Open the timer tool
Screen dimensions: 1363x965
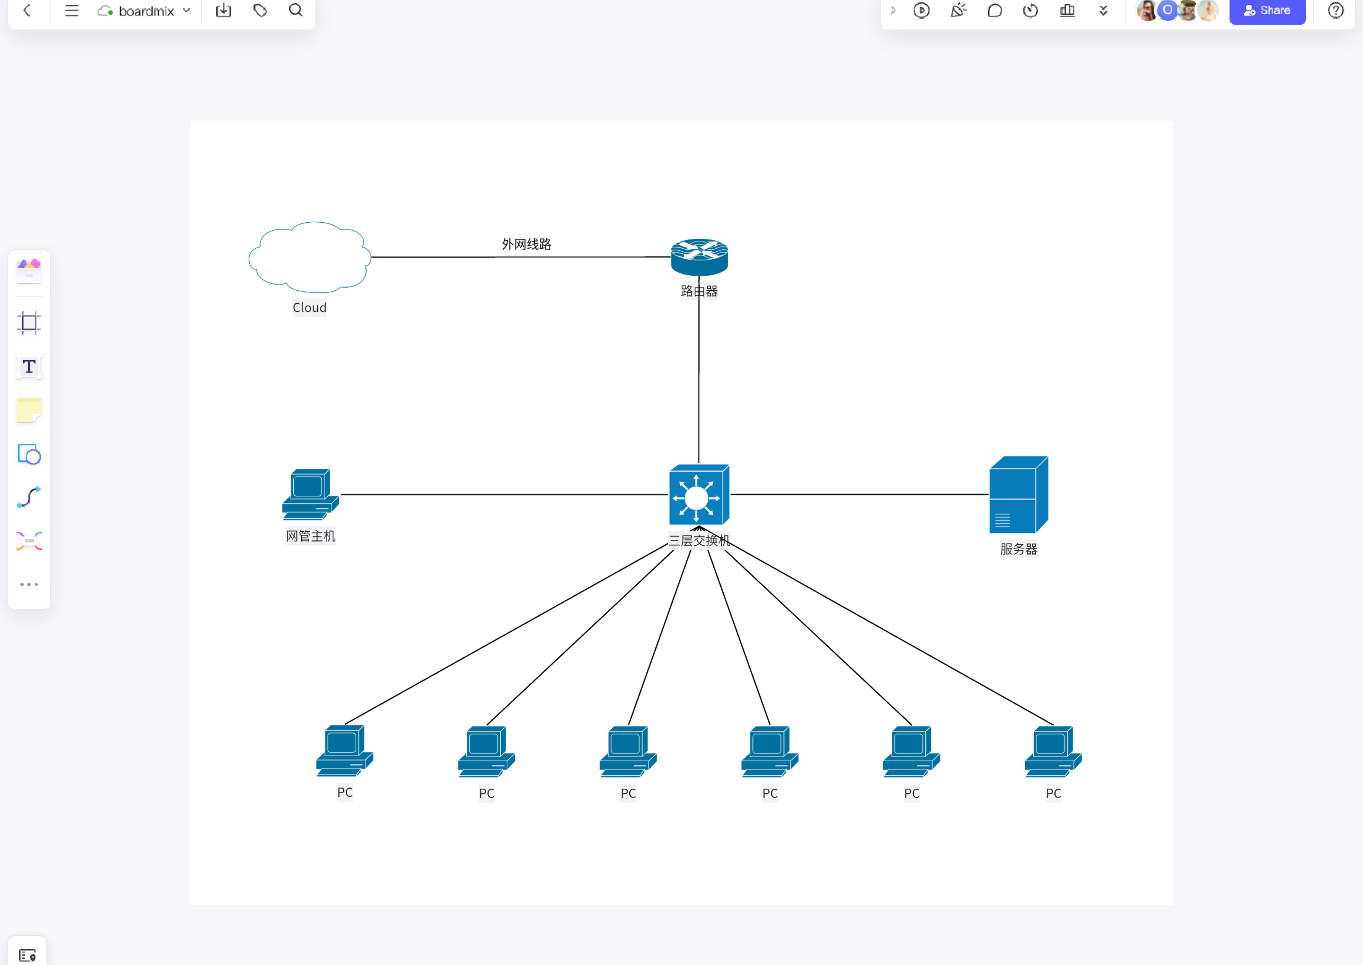click(x=1030, y=10)
